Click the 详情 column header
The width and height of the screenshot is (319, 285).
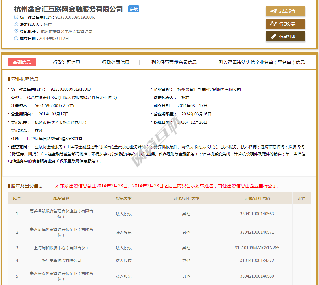click(301, 198)
